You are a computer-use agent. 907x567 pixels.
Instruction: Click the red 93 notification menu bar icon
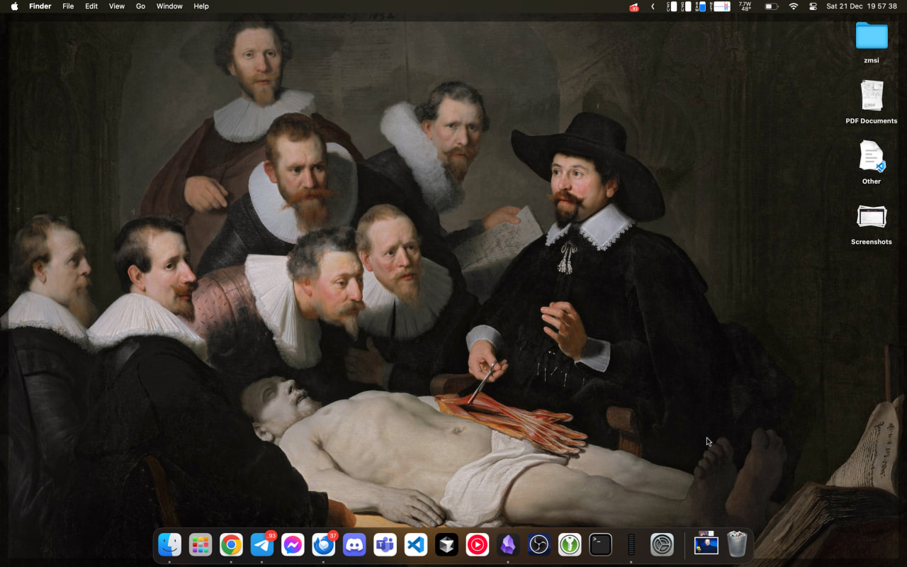634,6
